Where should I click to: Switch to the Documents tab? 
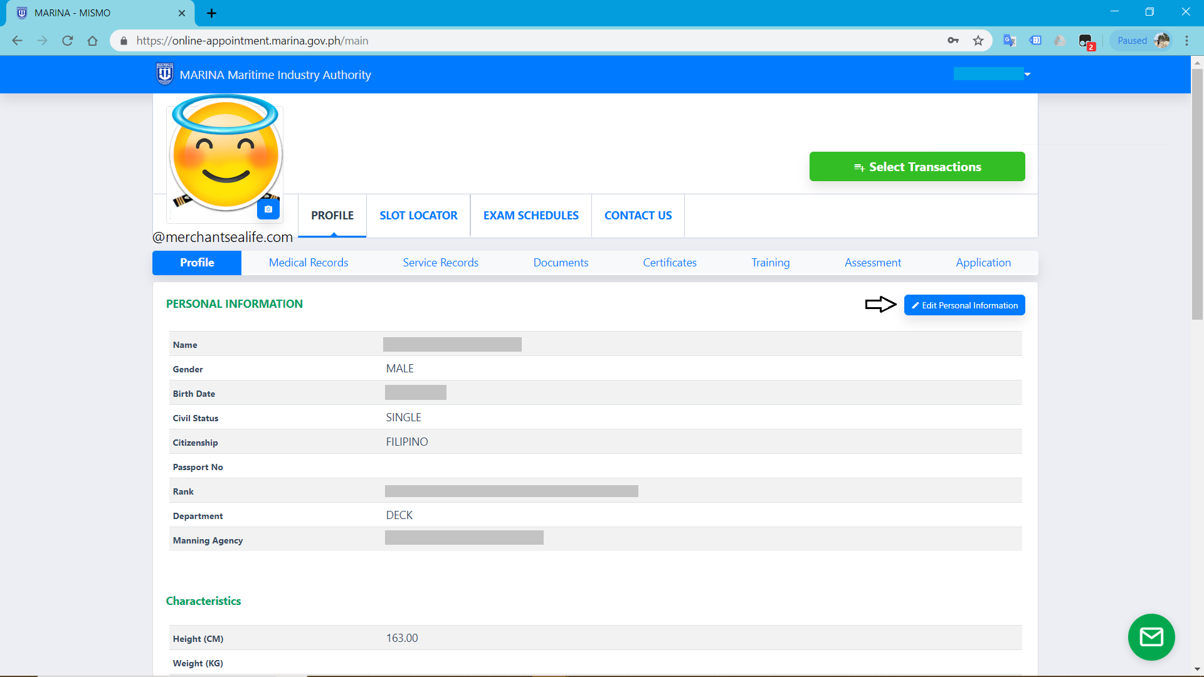coord(561,262)
